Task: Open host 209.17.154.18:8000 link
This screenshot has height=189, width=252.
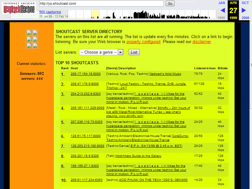Action: tap(85, 74)
